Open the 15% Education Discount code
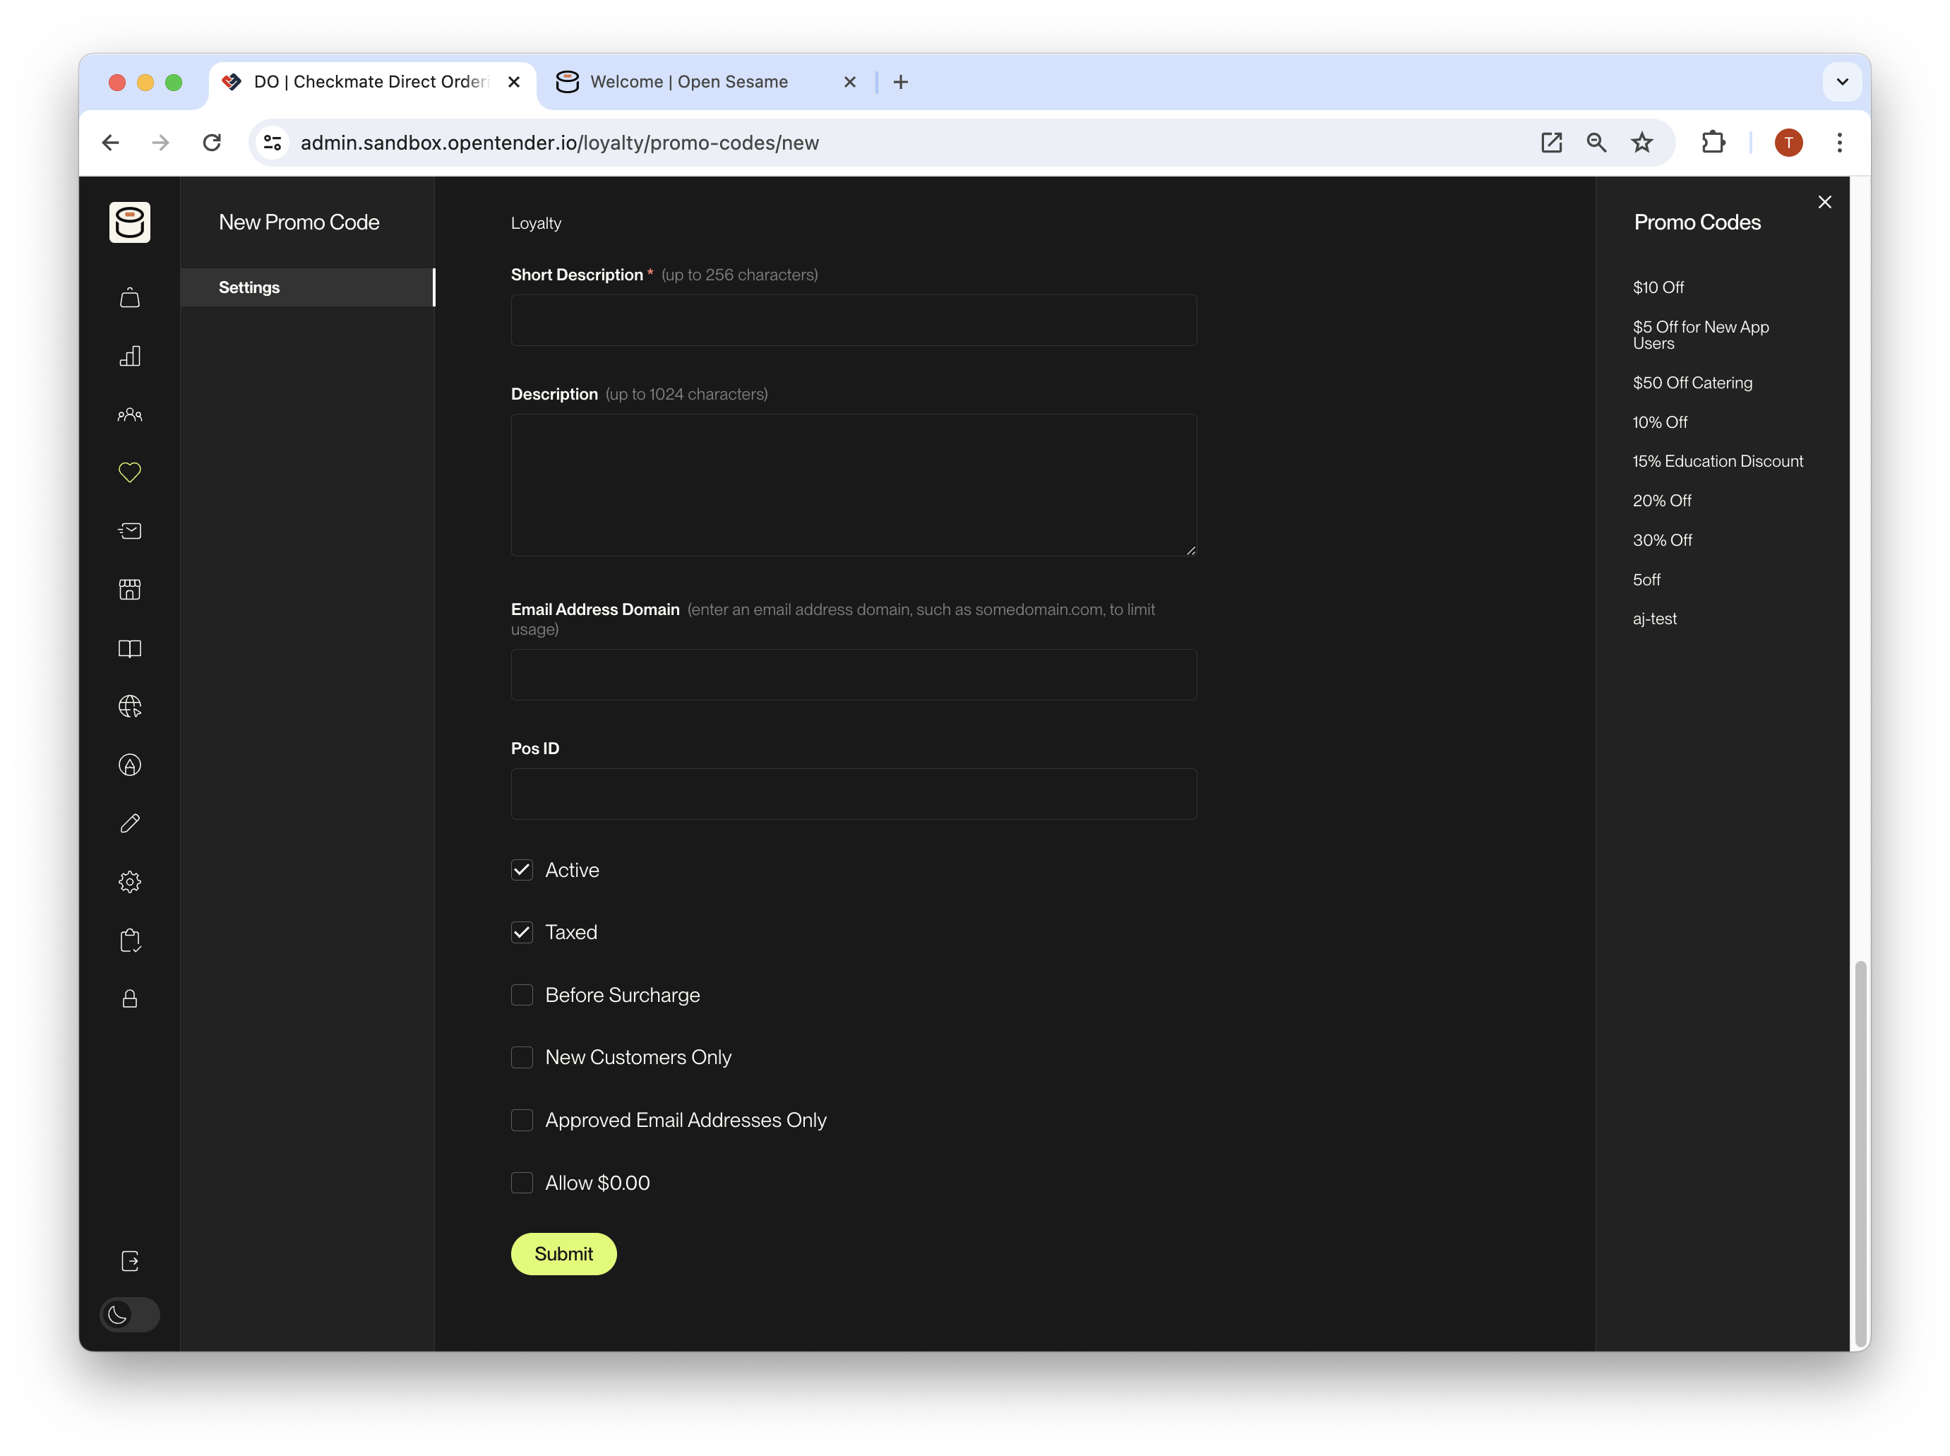Image resolution: width=1950 pixels, height=1456 pixels. (1718, 461)
